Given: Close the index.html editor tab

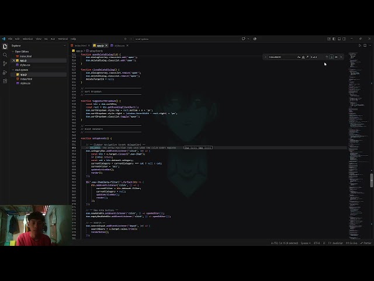Looking at the screenshot, I should click(89, 46).
